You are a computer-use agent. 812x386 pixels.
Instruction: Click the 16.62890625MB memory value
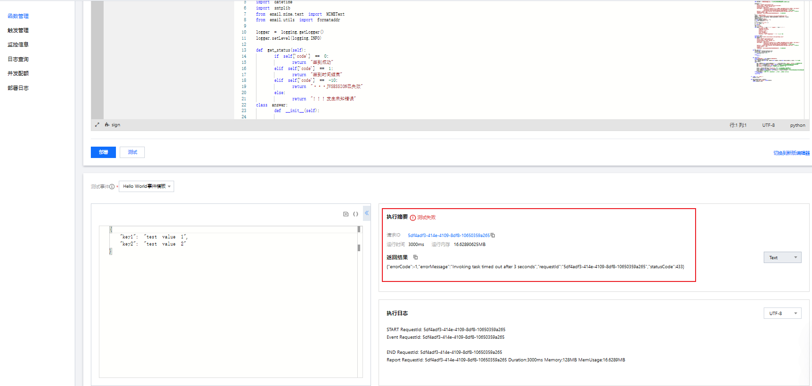(x=469, y=245)
